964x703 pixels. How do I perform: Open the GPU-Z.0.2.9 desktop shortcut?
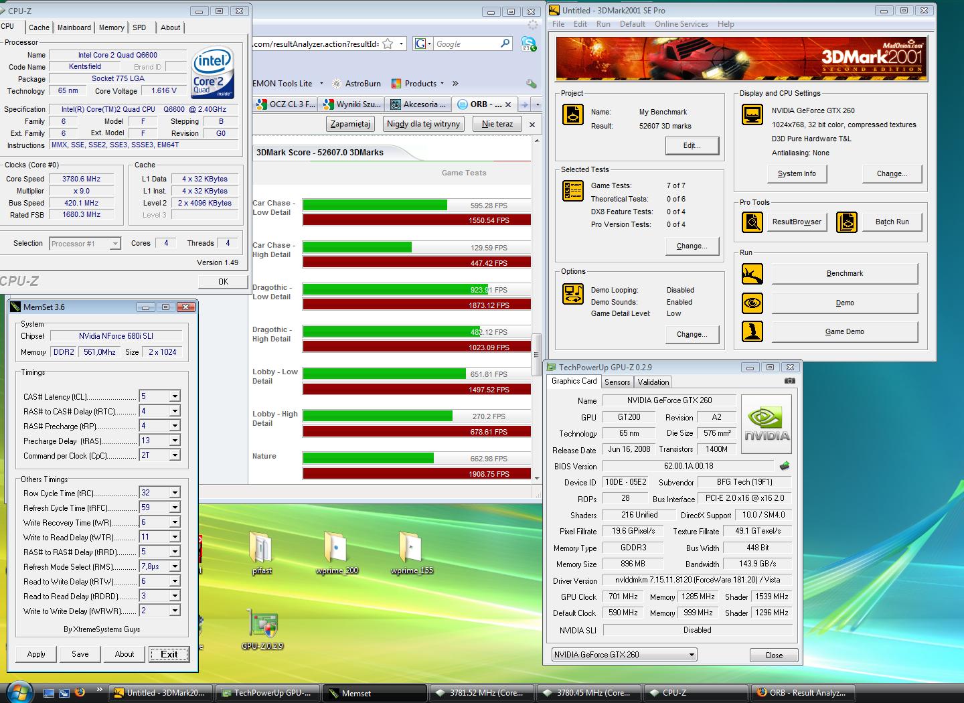(x=262, y=629)
